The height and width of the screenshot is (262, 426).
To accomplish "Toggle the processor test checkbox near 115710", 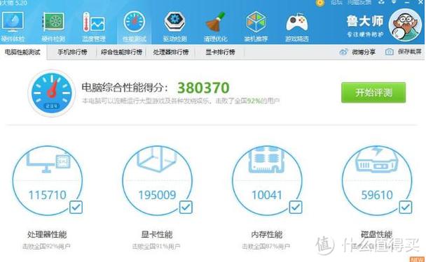I will (x=76, y=208).
